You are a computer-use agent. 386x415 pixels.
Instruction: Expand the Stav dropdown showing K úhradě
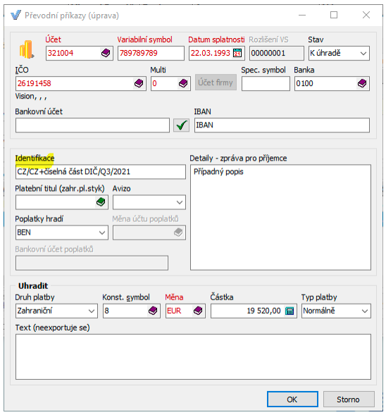pyautogui.click(x=340, y=54)
